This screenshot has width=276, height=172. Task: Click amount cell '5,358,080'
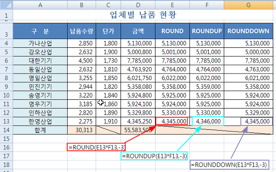138,86
